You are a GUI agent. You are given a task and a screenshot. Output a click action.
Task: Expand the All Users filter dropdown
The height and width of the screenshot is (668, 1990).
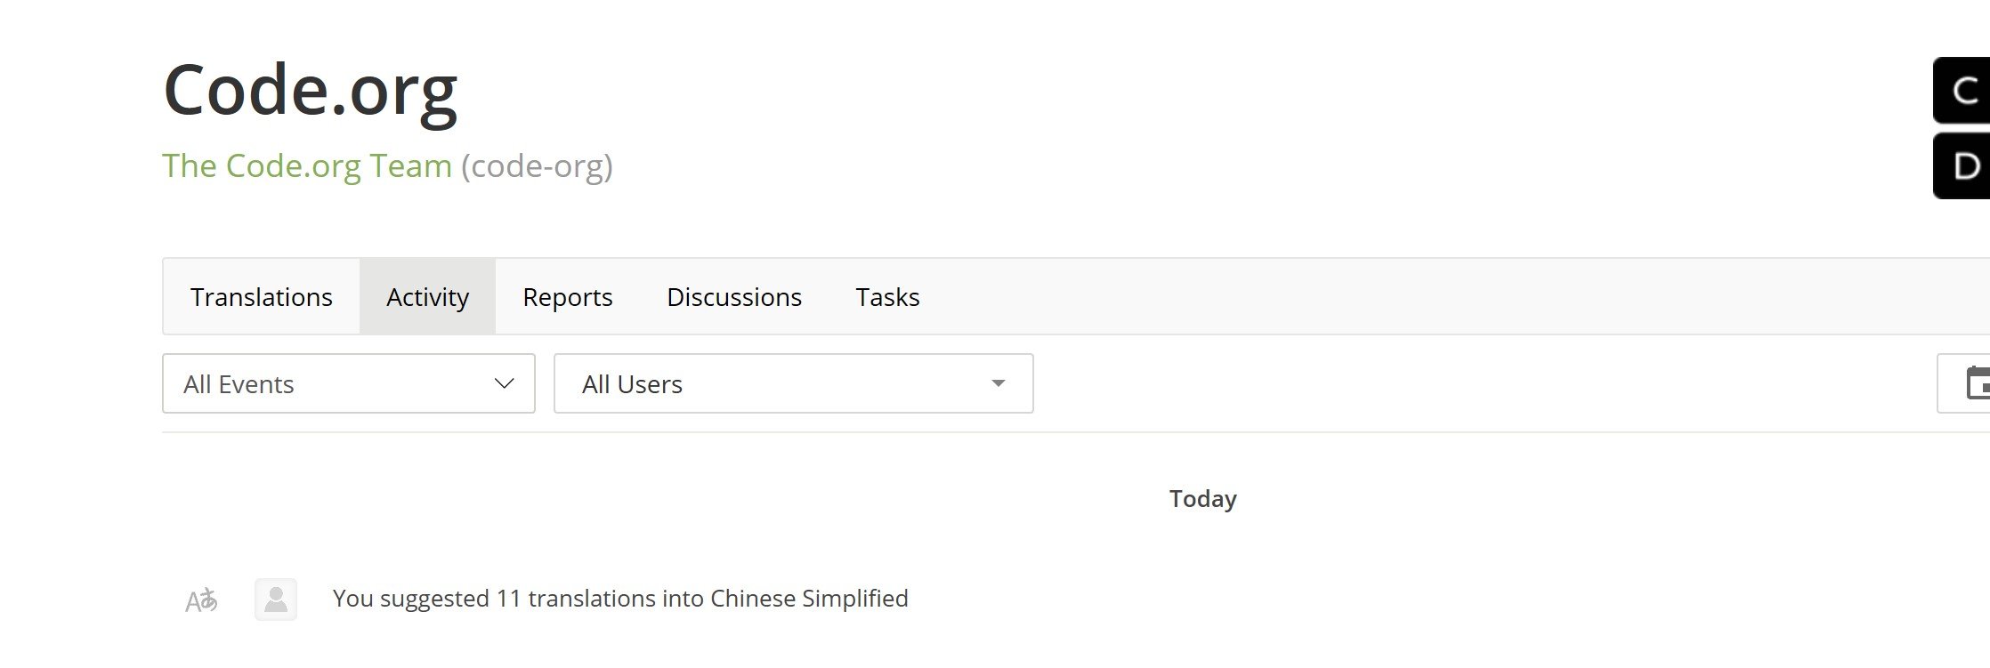[x=792, y=383]
